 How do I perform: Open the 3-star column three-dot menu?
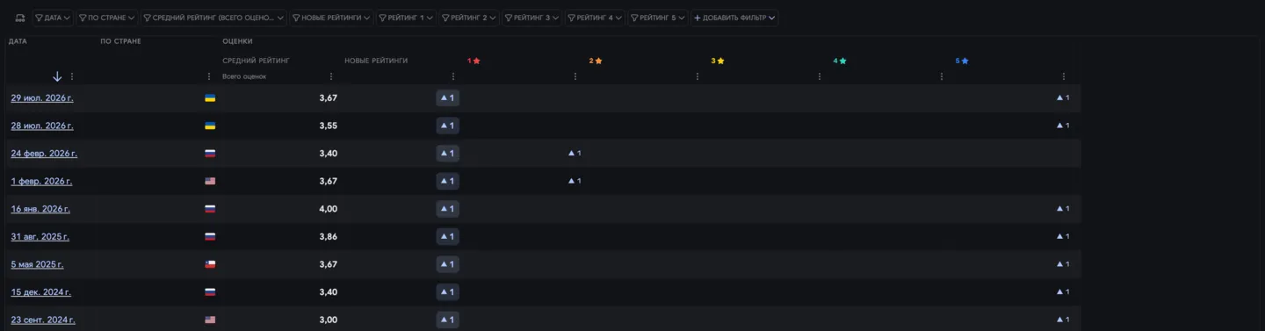pos(820,76)
